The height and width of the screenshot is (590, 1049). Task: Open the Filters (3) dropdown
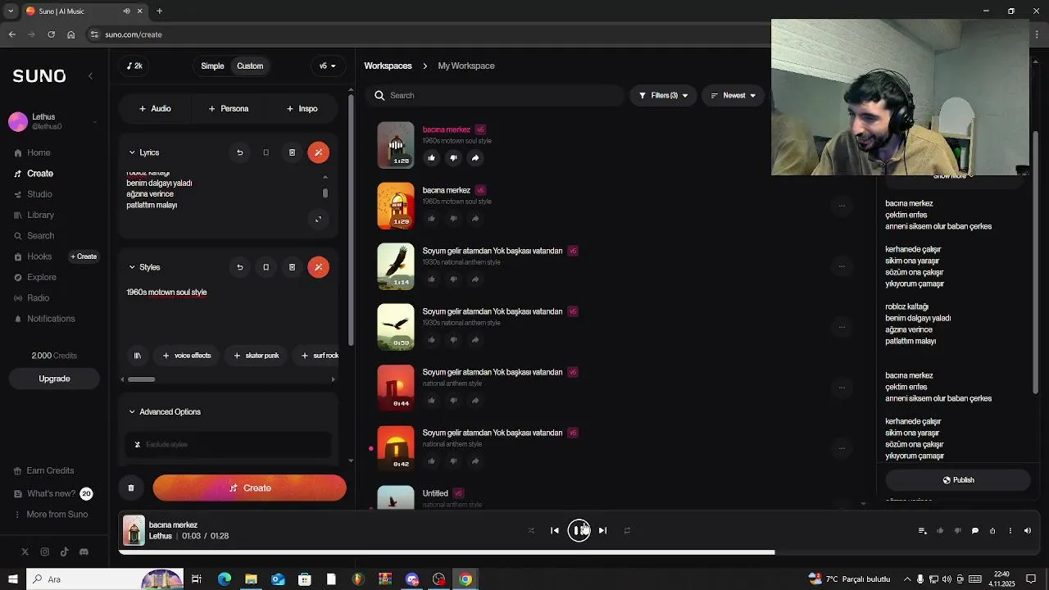click(663, 96)
